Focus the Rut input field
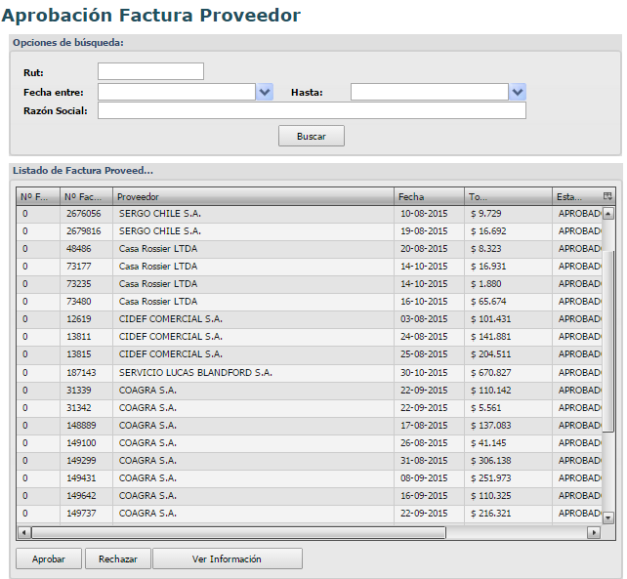Viewport: 627px width, 579px height. pos(150,71)
